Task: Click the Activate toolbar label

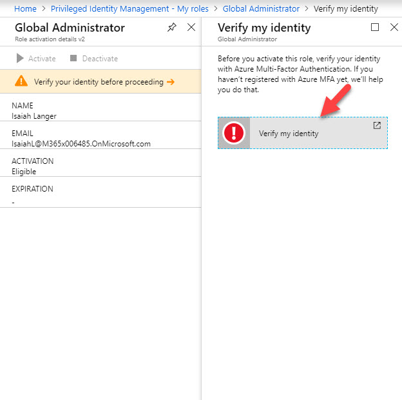Action: (42, 59)
